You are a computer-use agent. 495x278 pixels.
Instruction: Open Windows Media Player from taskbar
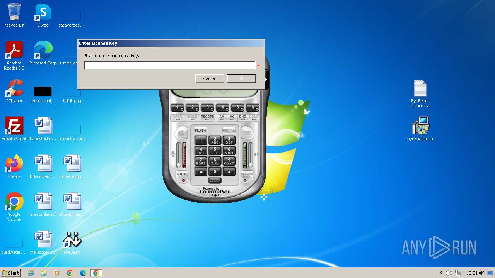click(57, 273)
